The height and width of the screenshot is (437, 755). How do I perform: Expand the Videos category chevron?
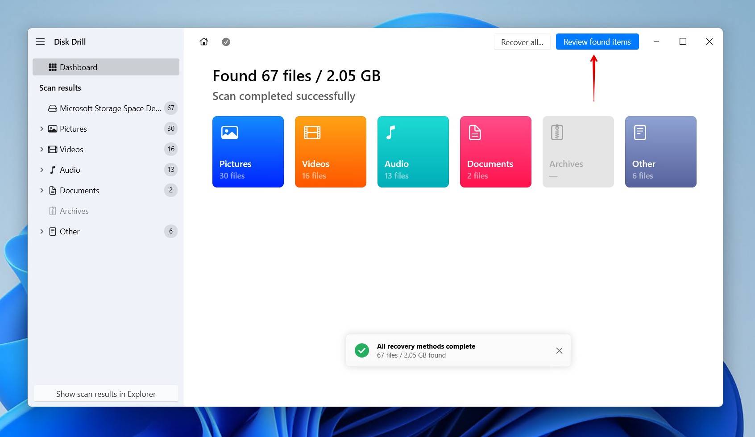pos(42,149)
